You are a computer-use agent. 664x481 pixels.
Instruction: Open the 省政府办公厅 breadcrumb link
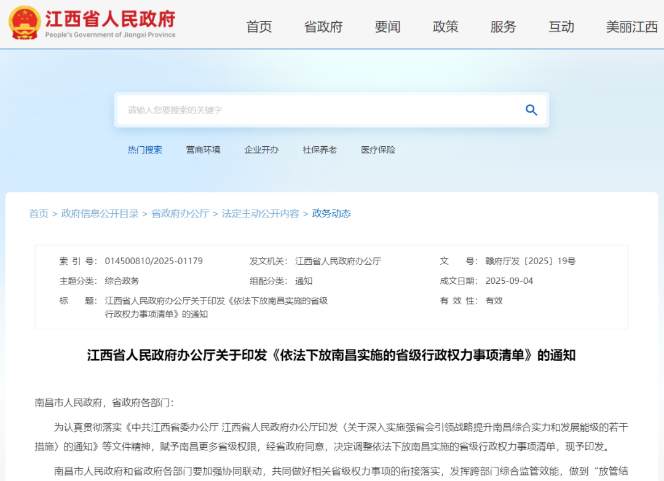click(180, 214)
